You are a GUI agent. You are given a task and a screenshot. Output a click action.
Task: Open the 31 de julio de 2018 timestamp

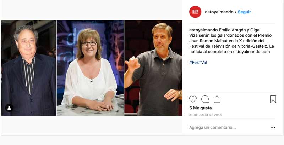206,115
